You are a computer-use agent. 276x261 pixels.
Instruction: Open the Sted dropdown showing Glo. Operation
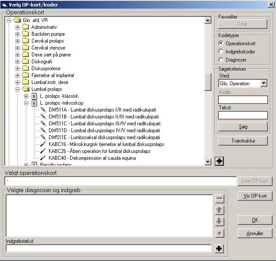point(264,83)
